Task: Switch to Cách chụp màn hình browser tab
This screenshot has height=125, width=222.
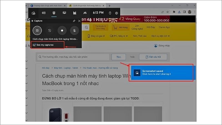Action: pyautogui.click(x=87, y=6)
